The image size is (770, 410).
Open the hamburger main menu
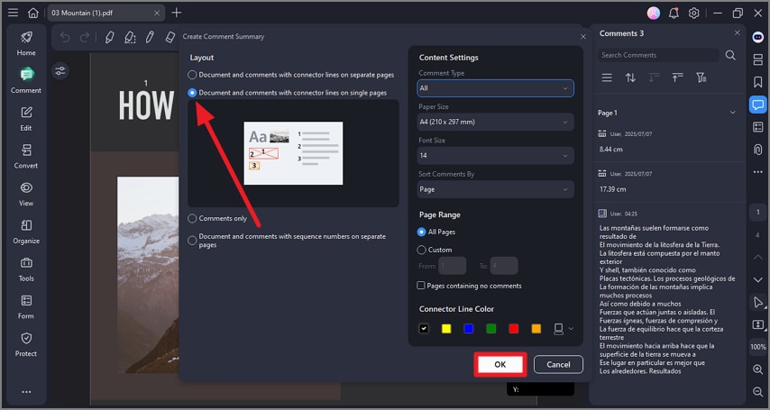pyautogui.click(x=13, y=13)
